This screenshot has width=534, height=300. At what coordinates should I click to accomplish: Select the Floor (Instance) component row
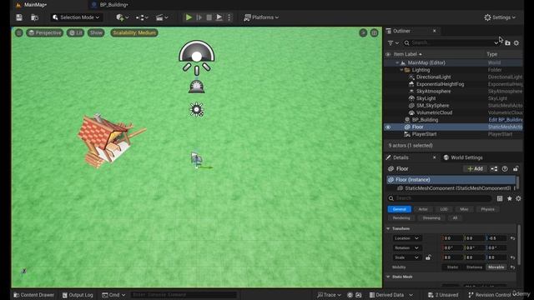point(451,180)
